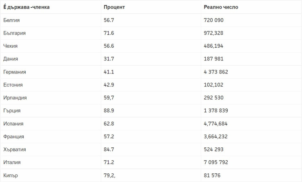Screen dimensions: 302x182
Task: Click the value 88.9
Action: tap(109, 111)
